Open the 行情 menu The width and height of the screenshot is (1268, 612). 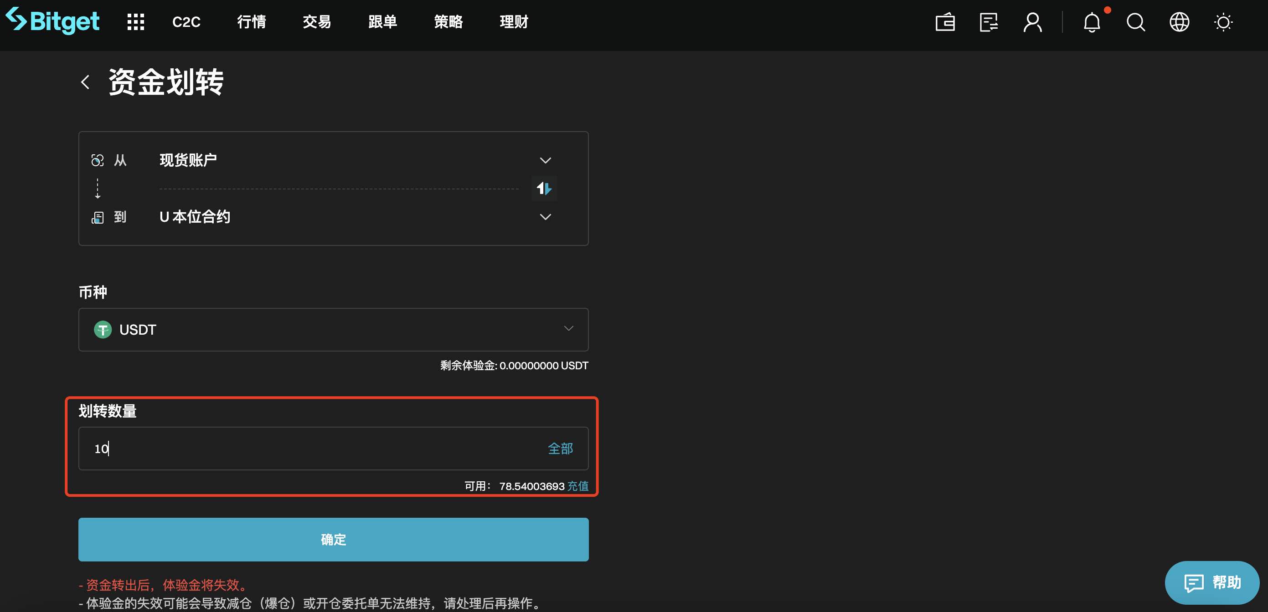[x=252, y=22]
